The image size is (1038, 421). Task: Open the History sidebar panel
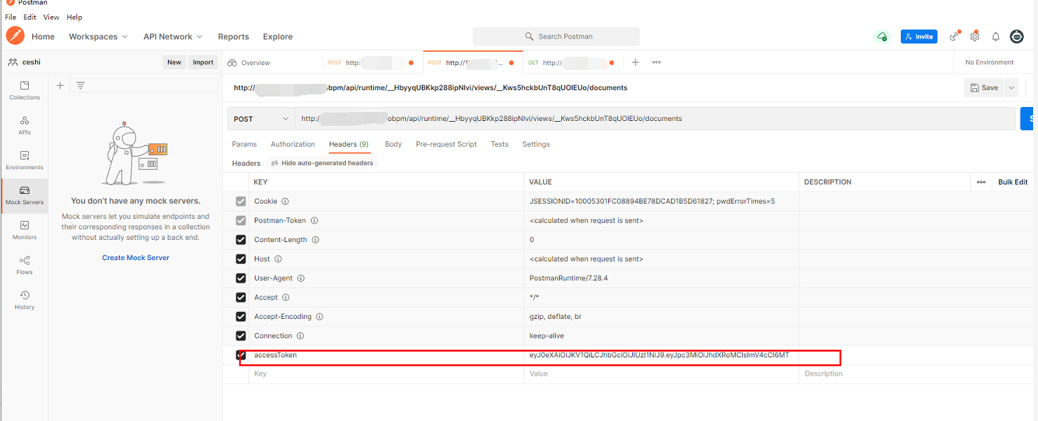pyautogui.click(x=24, y=300)
